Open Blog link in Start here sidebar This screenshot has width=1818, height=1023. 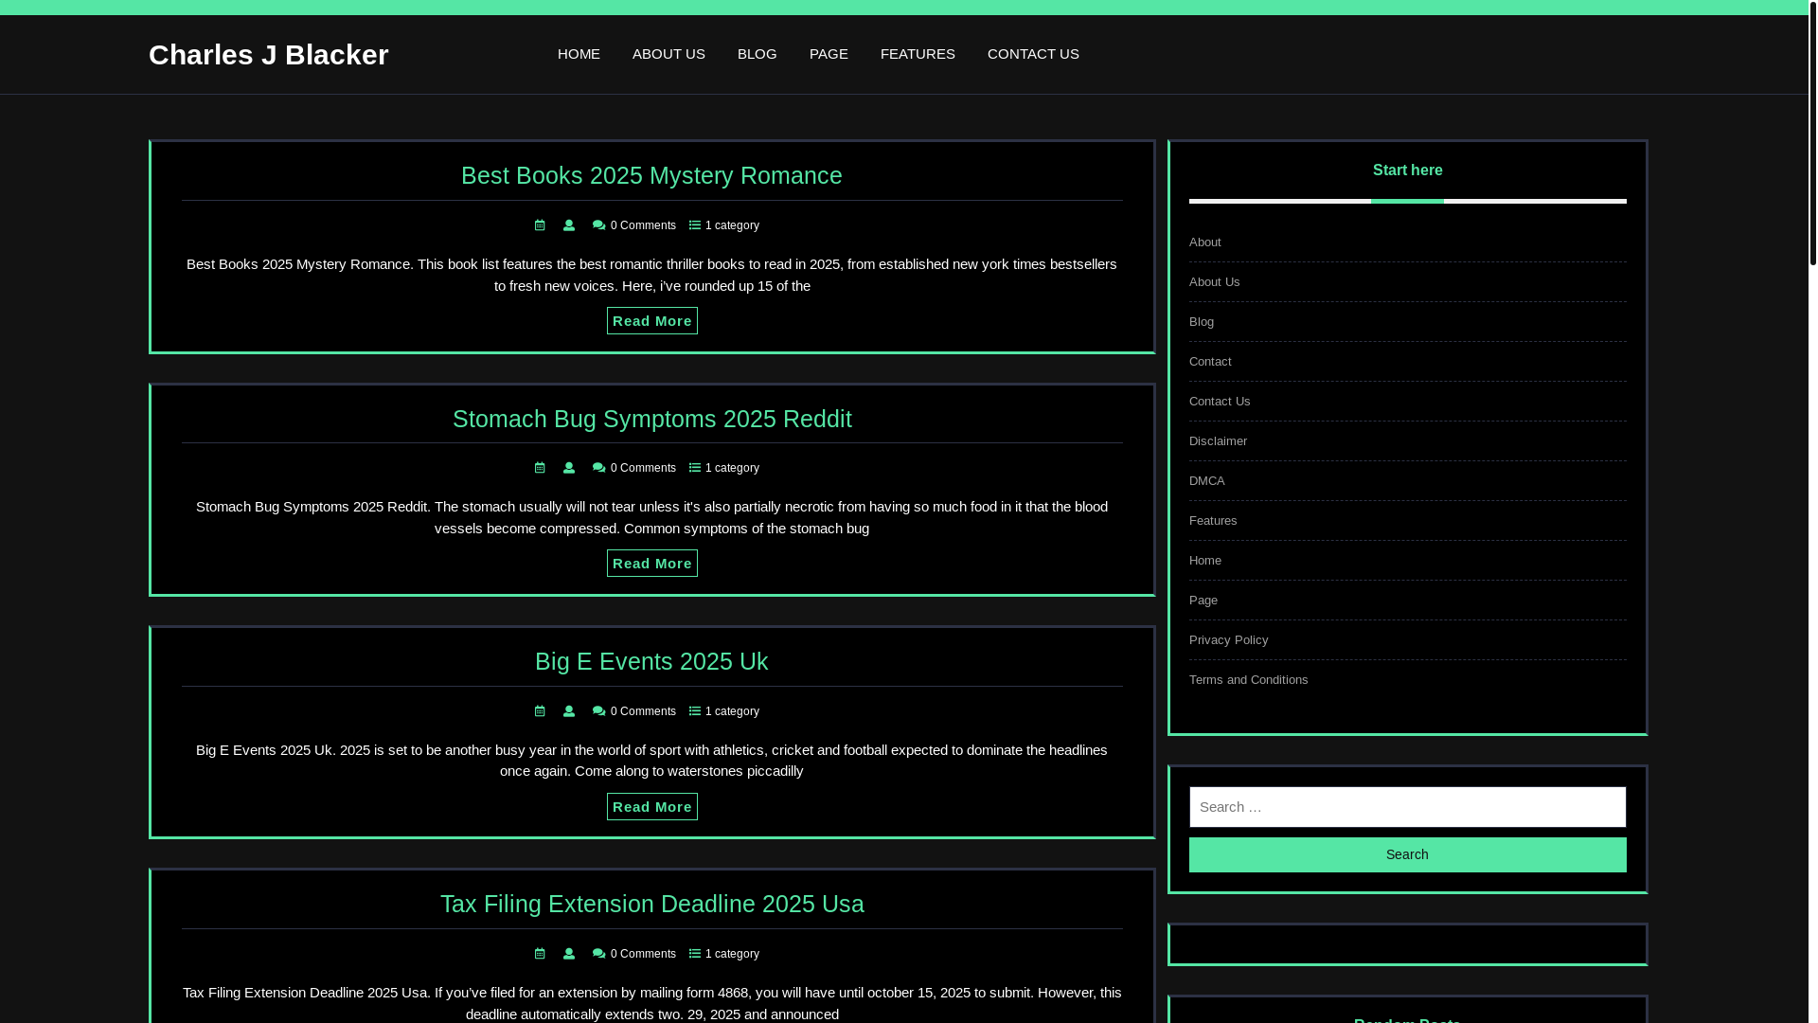point(1202,322)
